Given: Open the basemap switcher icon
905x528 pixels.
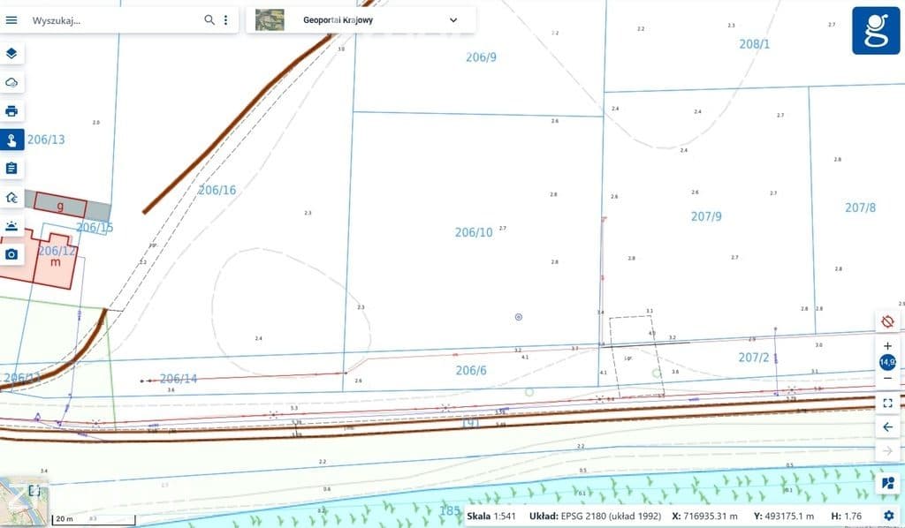Looking at the screenshot, I should click(x=887, y=483).
